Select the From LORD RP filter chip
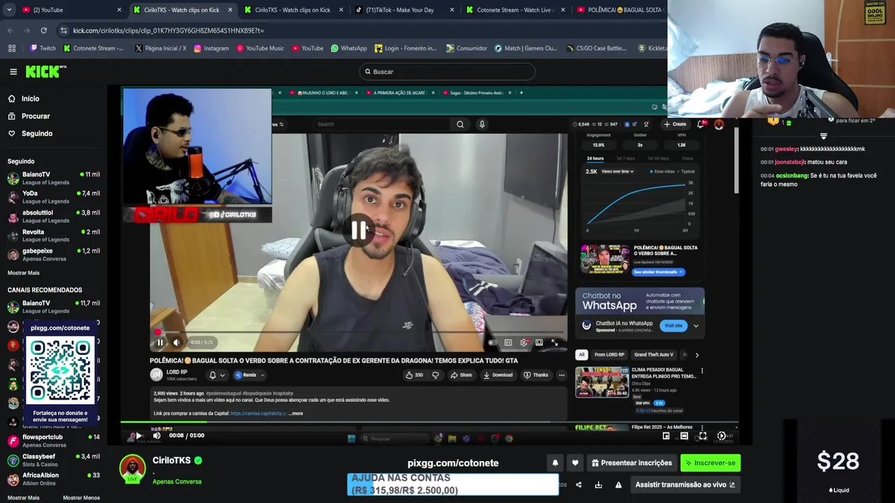895x503 pixels. point(610,355)
